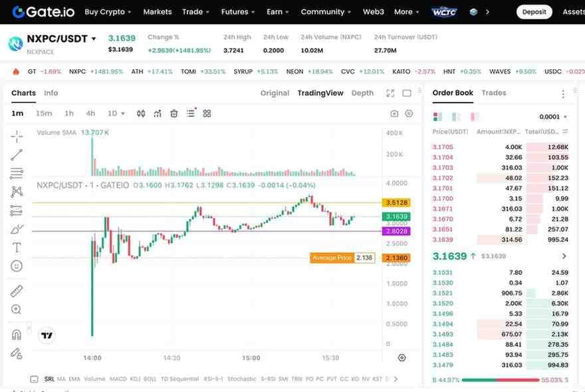Open the More dropdown menu
585x392 pixels.
pyautogui.click(x=407, y=12)
